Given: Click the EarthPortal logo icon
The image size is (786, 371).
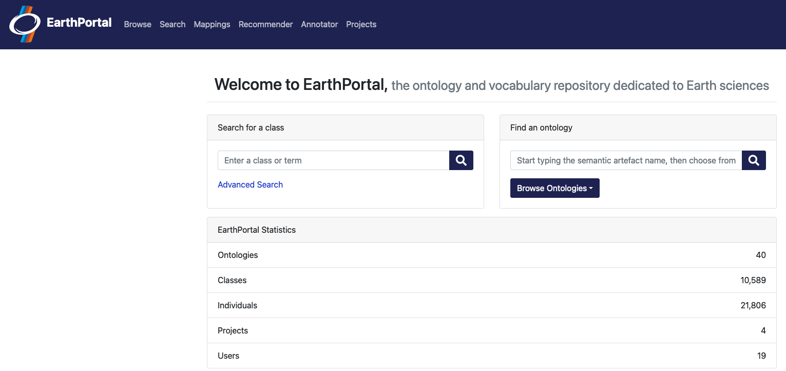Looking at the screenshot, I should tap(25, 24).
